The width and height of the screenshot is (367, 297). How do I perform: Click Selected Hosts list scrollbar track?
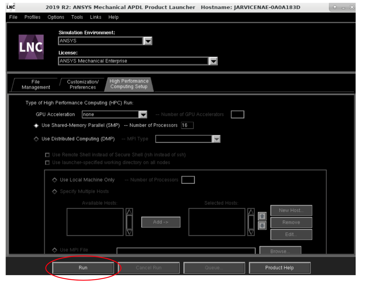(251, 222)
